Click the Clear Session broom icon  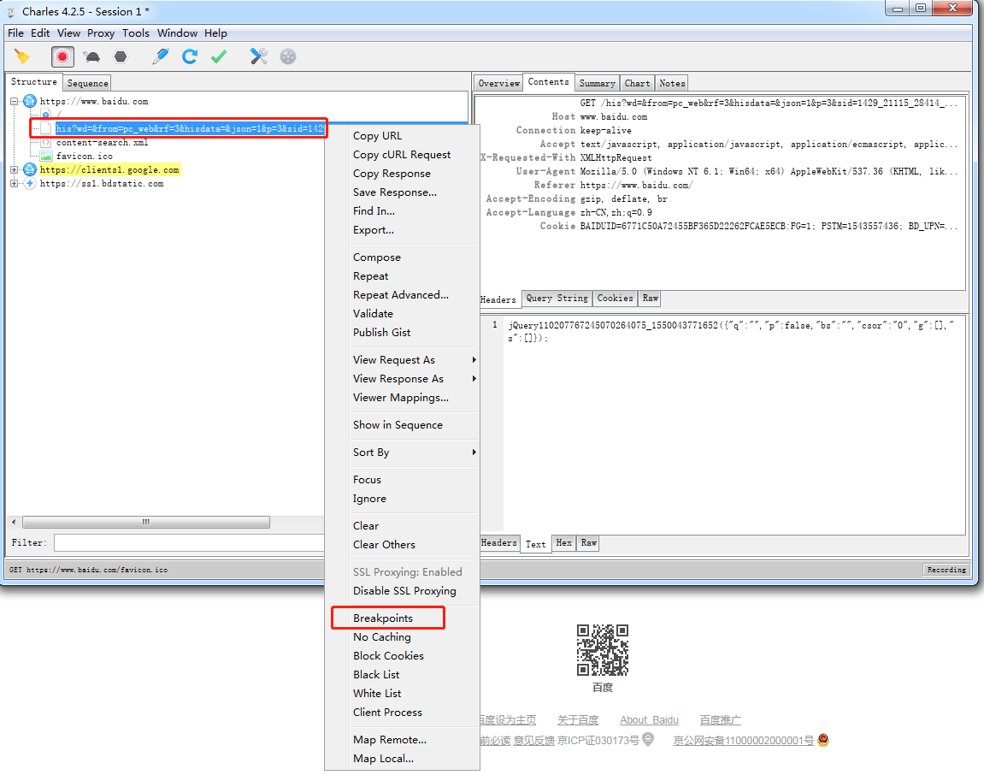(22, 56)
